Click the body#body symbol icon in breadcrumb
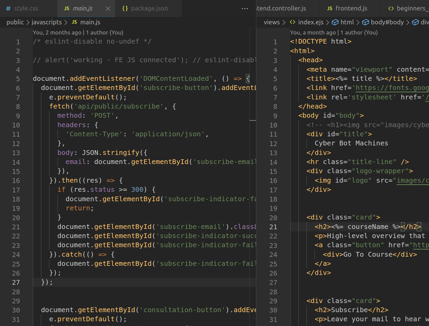This screenshot has height=326, width=429. point(365,22)
